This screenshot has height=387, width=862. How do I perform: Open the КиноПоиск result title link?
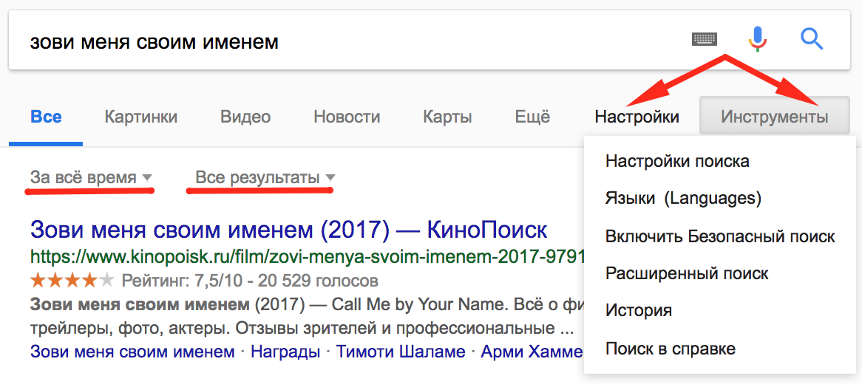pos(288,230)
